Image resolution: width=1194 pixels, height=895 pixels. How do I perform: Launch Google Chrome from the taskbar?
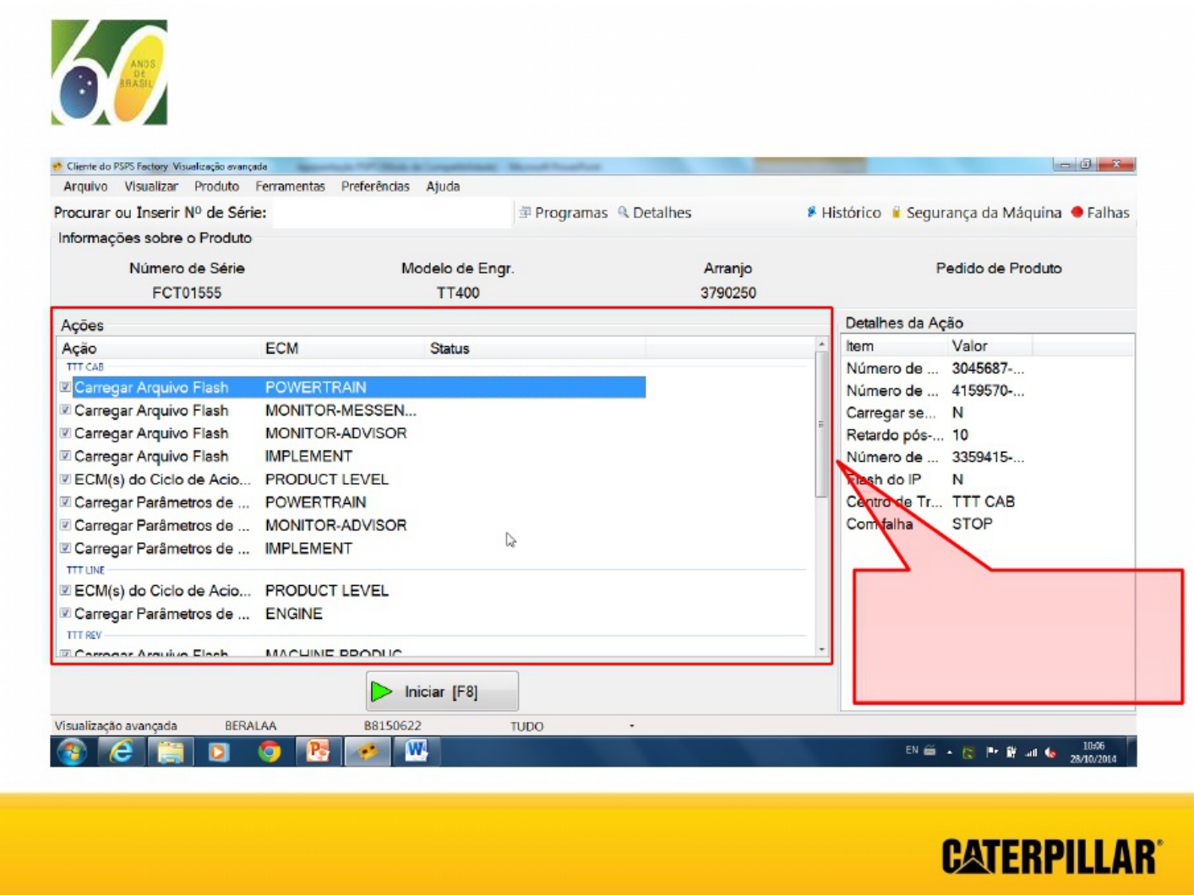pyautogui.click(x=269, y=751)
